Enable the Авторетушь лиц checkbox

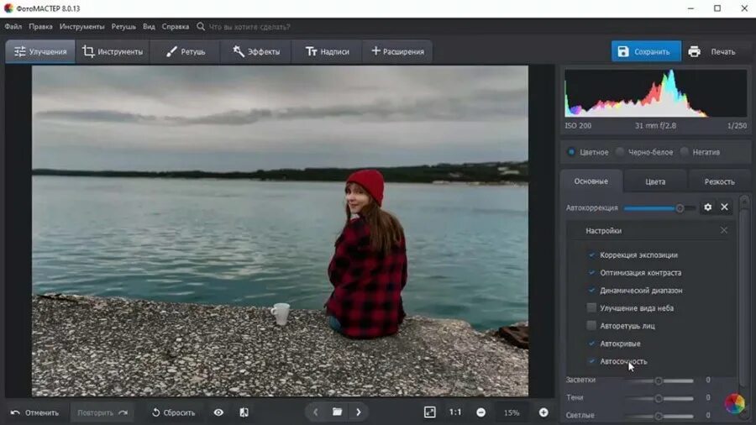591,326
